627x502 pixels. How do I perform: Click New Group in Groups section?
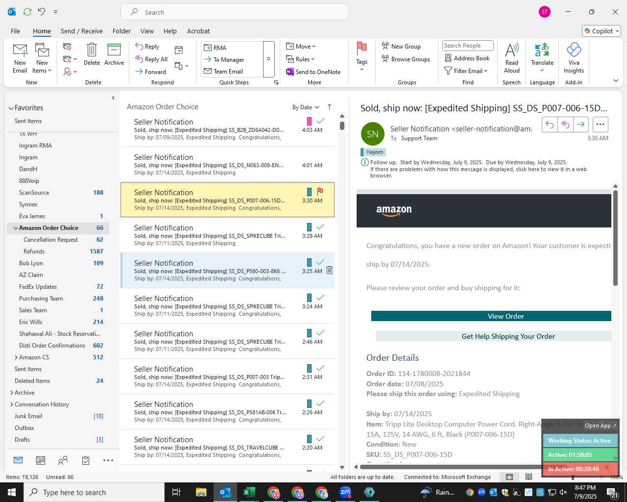[x=401, y=47]
